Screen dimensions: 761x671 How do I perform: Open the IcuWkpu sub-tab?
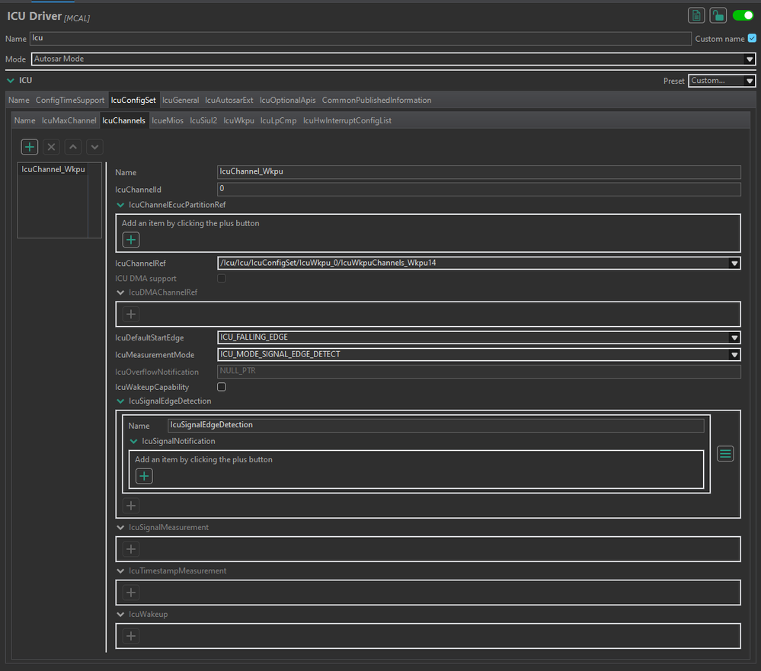238,121
